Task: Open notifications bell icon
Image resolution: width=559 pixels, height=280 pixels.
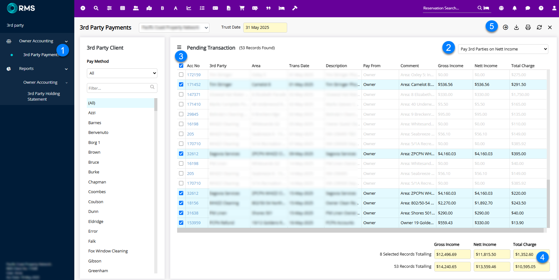Action: (x=514, y=8)
